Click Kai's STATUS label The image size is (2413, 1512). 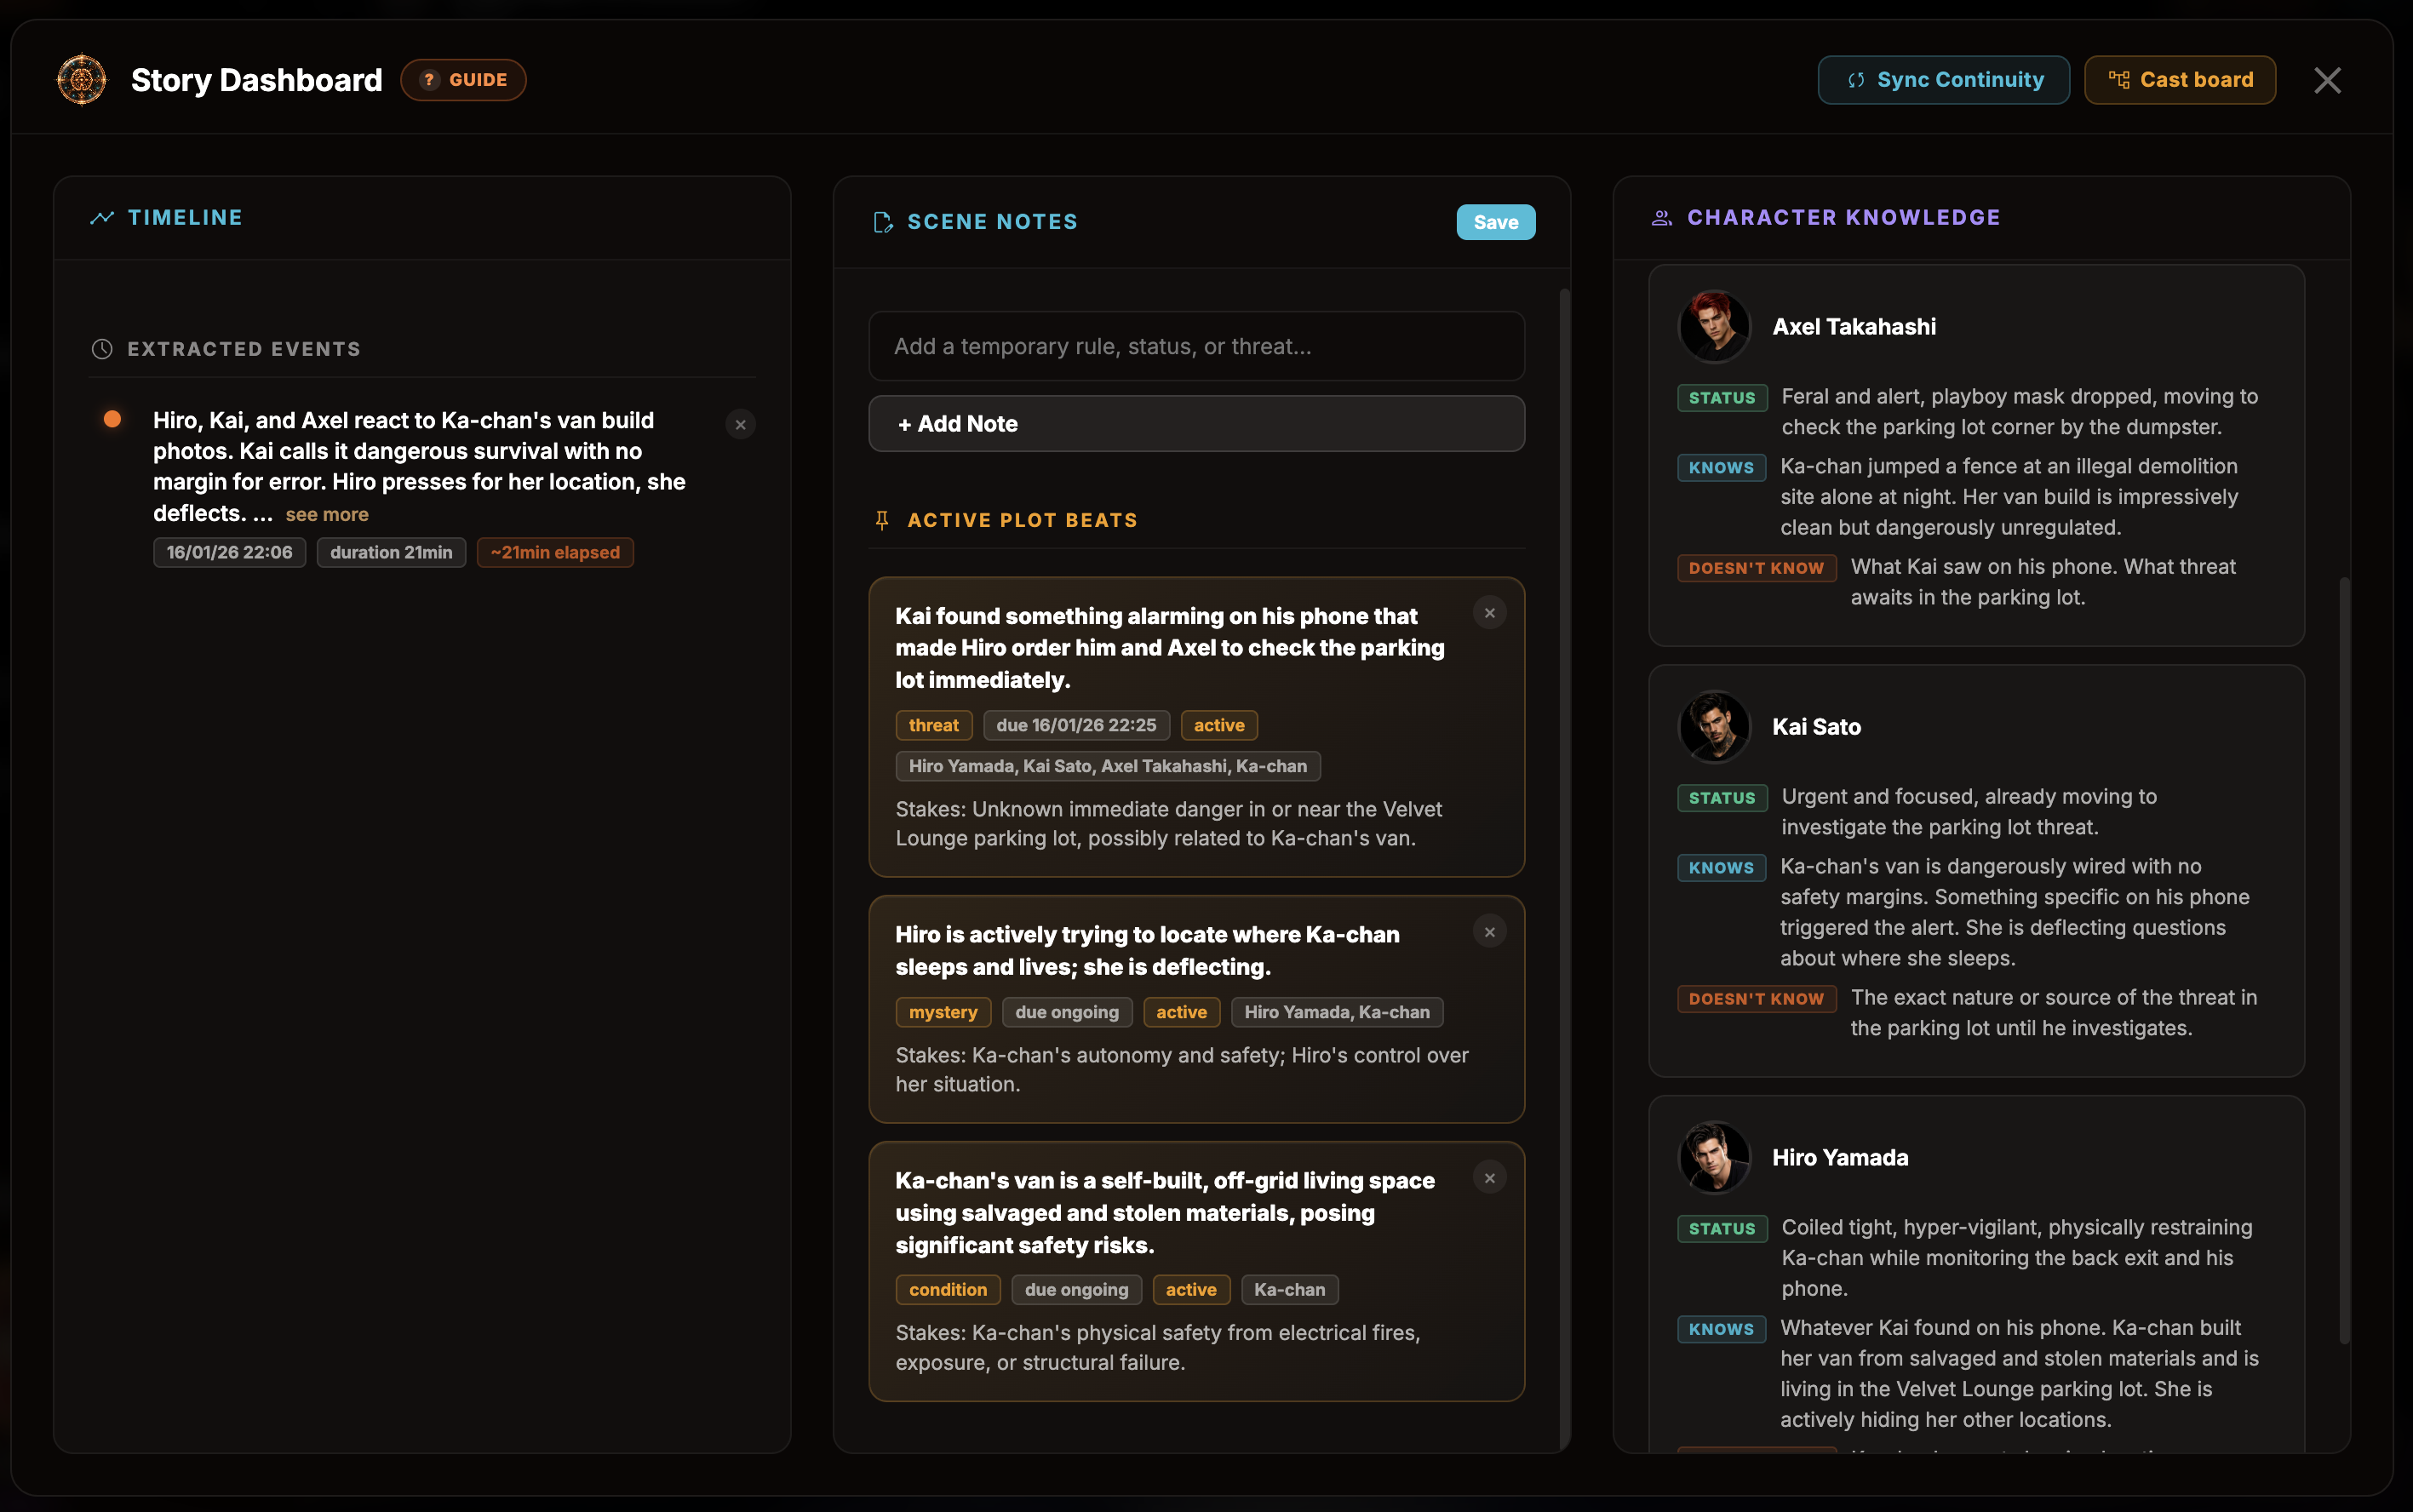point(1722,798)
